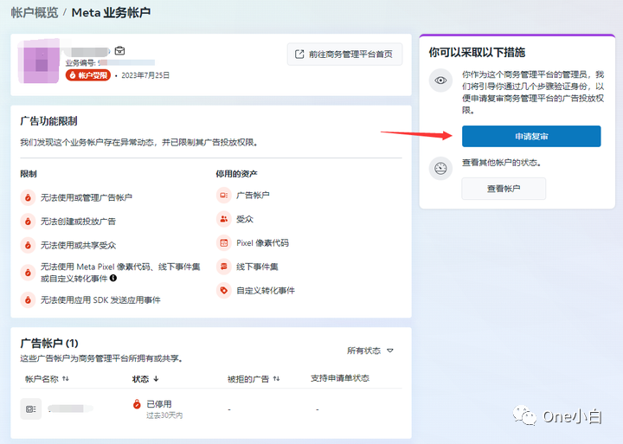Click the gauge icon near 查看其他帐户的状态

[440, 169]
